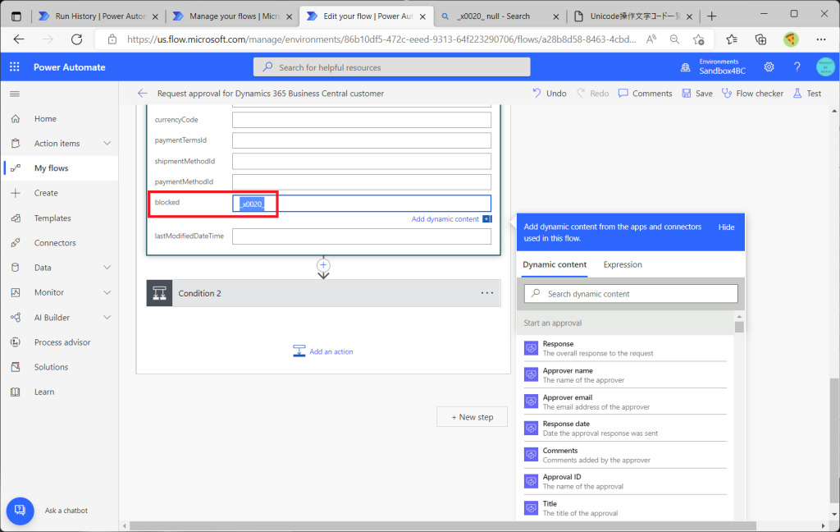Open the Help question mark icon
This screenshot has height=532, width=840.
pos(797,67)
